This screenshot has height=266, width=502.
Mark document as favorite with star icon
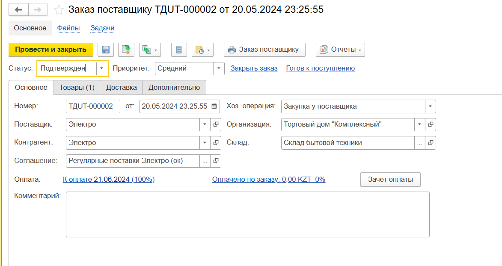pyautogui.click(x=59, y=10)
